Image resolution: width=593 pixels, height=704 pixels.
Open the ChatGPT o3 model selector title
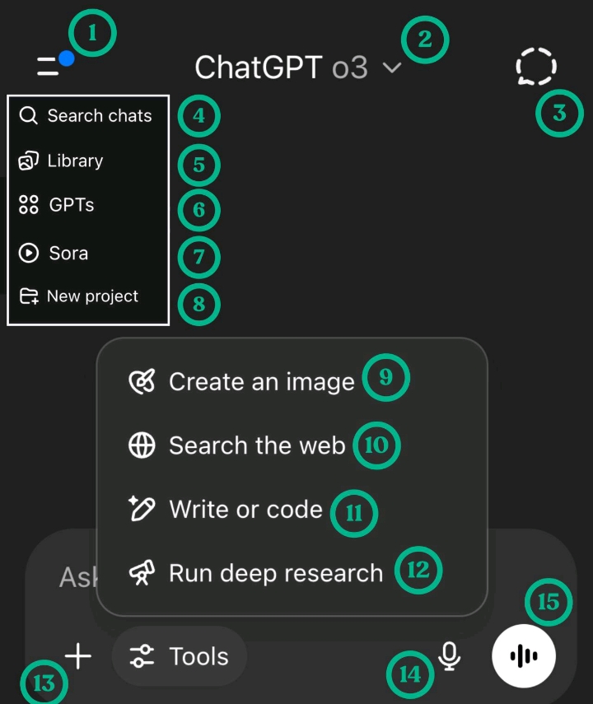(x=280, y=68)
